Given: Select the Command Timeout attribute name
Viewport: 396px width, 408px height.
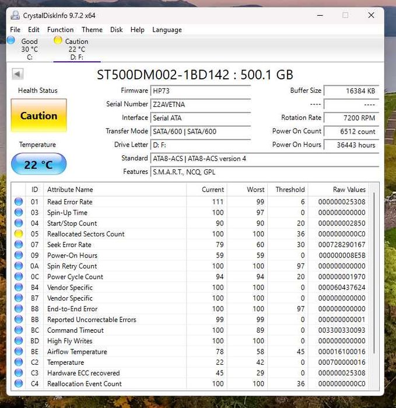Looking at the screenshot, I should pyautogui.click(x=75, y=330).
